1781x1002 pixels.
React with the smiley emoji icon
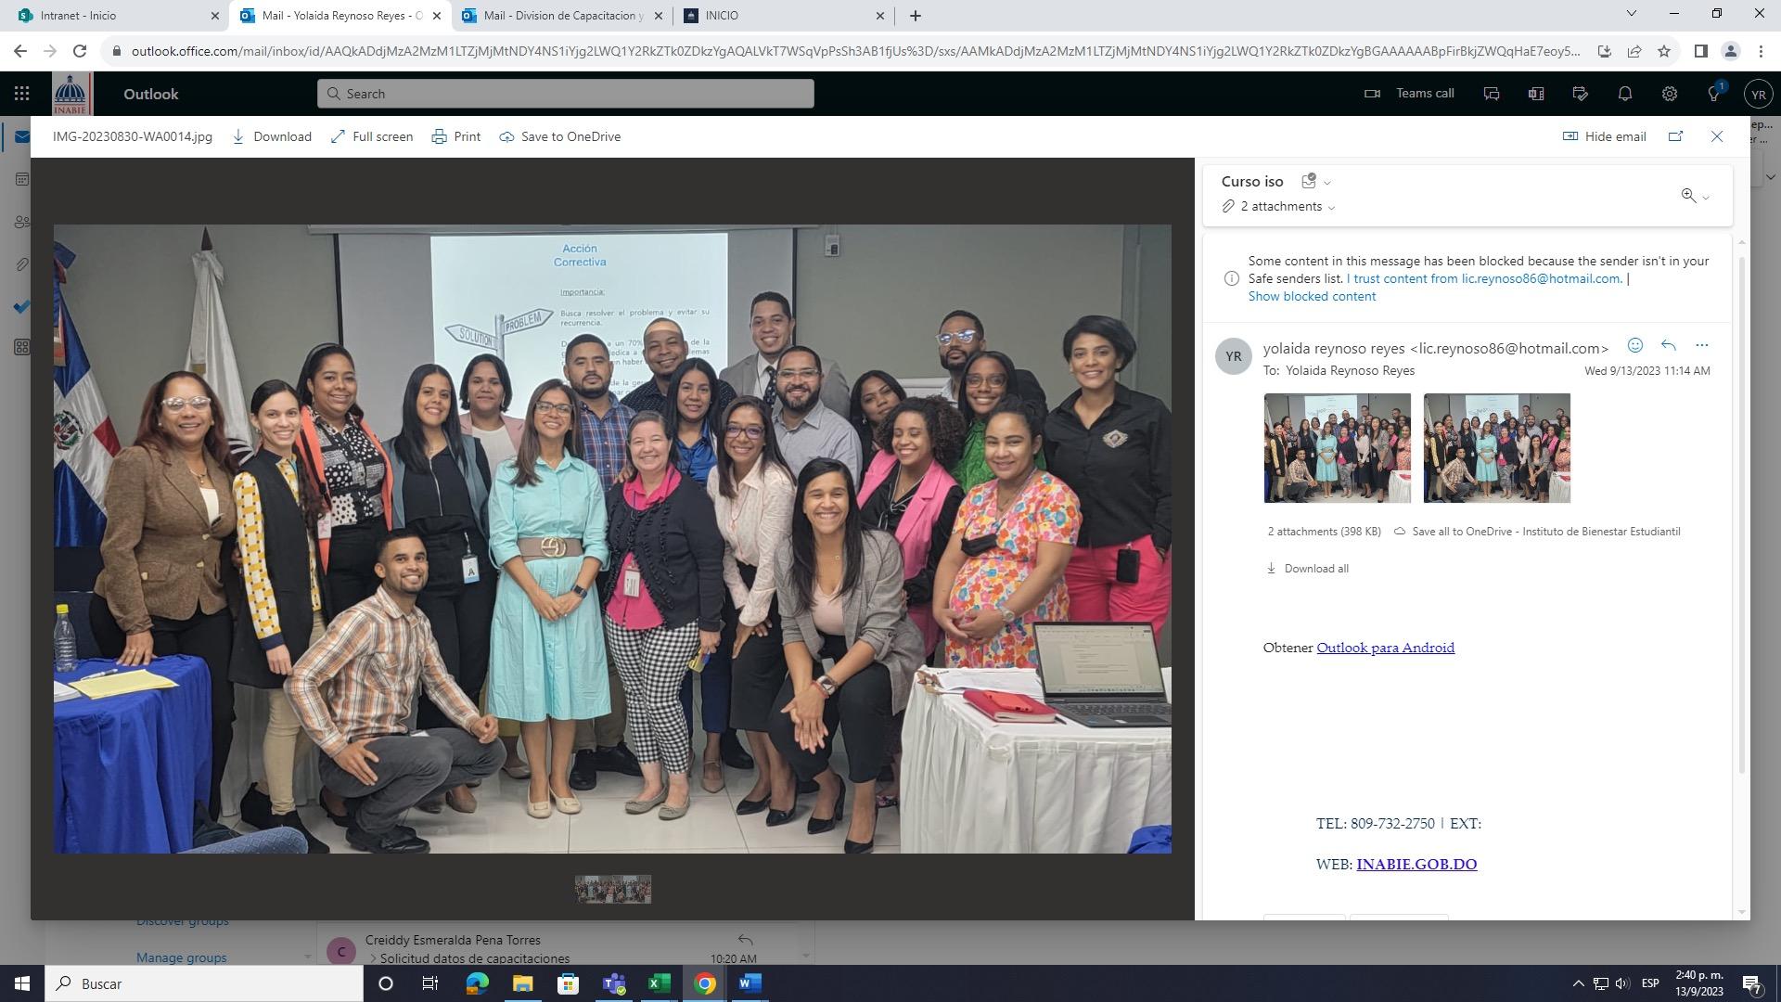1634,345
